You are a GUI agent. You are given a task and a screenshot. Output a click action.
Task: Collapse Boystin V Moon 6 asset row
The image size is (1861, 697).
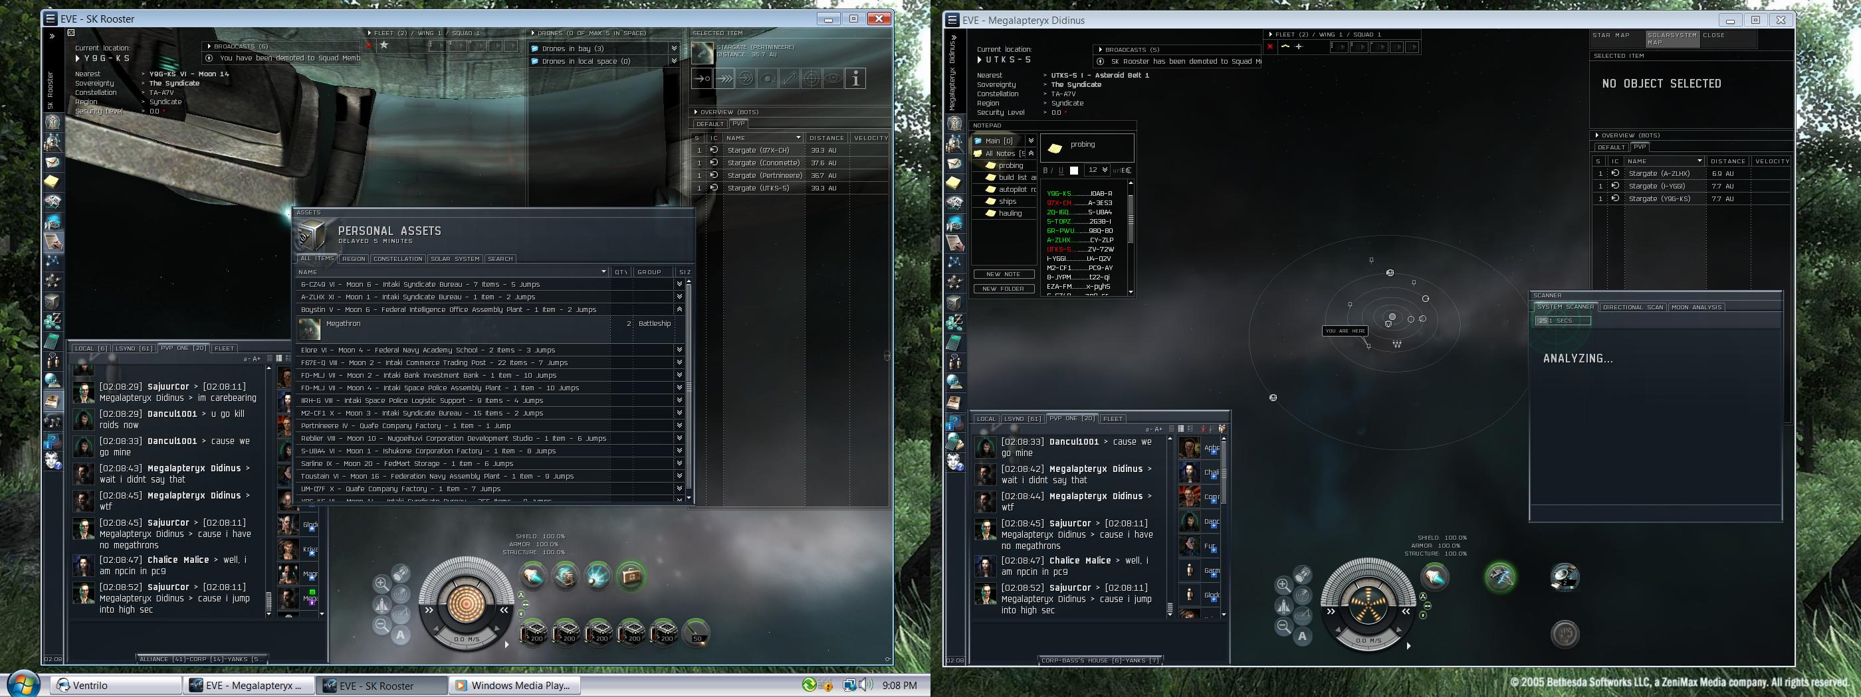point(679,309)
